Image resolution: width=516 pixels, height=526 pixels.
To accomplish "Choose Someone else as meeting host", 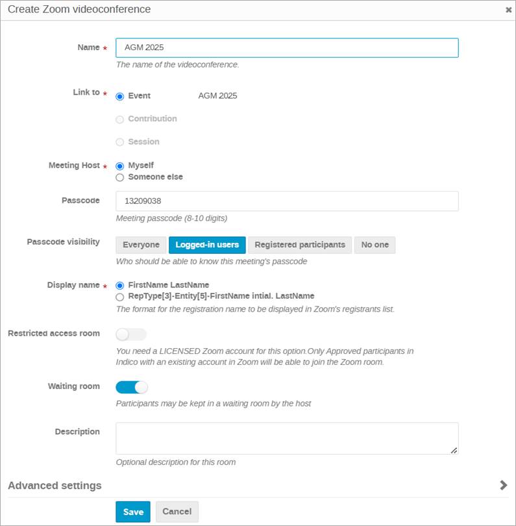I will coord(119,177).
